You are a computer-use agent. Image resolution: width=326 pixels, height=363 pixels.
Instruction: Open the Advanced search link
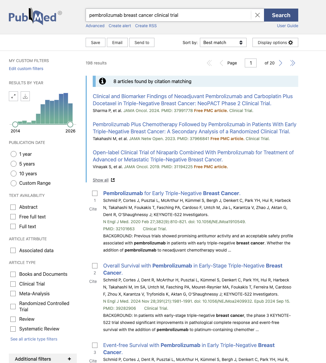tap(95, 26)
